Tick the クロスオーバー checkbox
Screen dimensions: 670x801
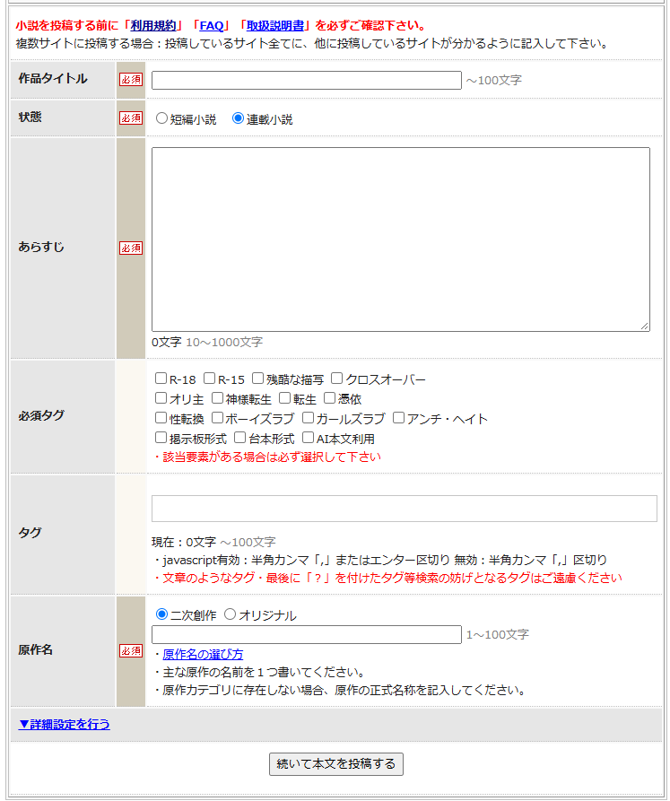[x=336, y=379]
